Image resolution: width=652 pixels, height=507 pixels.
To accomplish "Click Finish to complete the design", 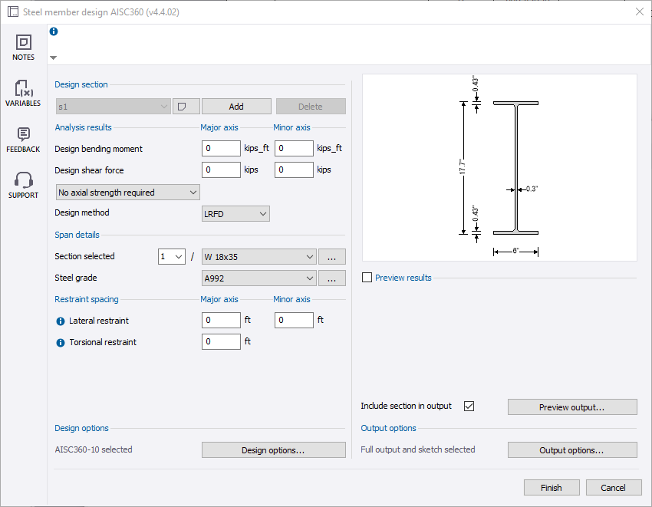I will click(x=552, y=487).
